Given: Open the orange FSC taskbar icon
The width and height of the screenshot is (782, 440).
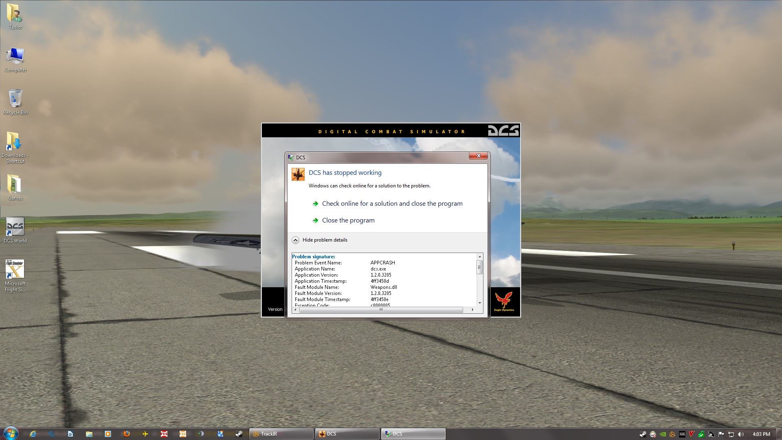Looking at the screenshot, I should pos(183,434).
